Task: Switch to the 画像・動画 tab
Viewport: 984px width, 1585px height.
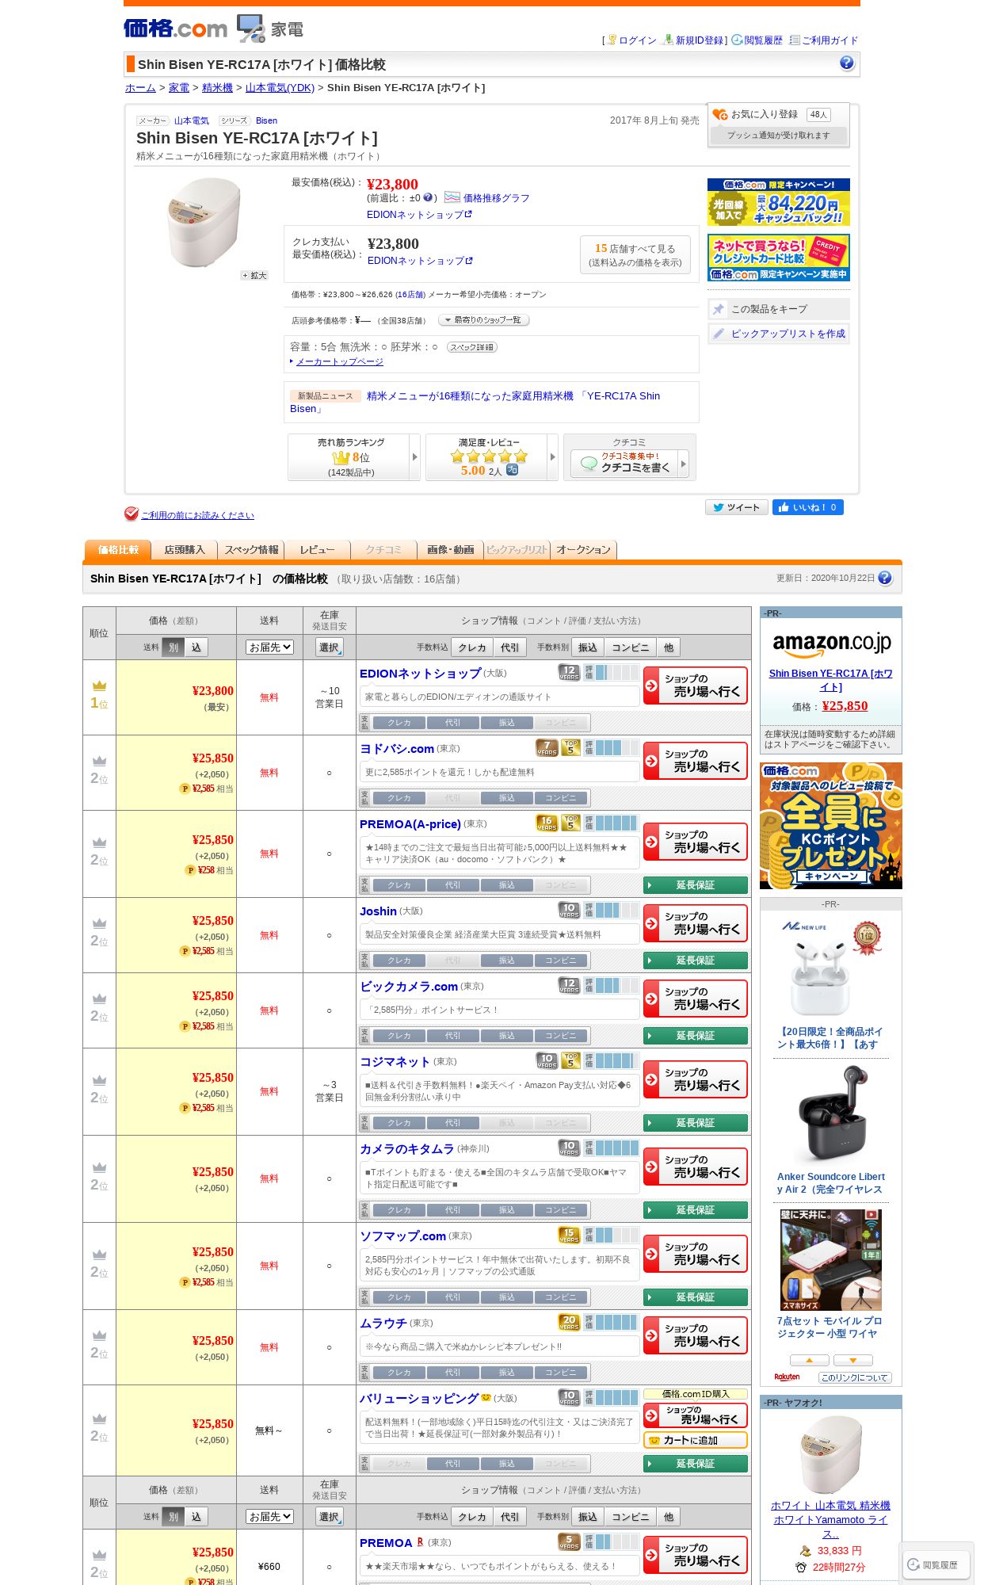Action: [x=450, y=550]
